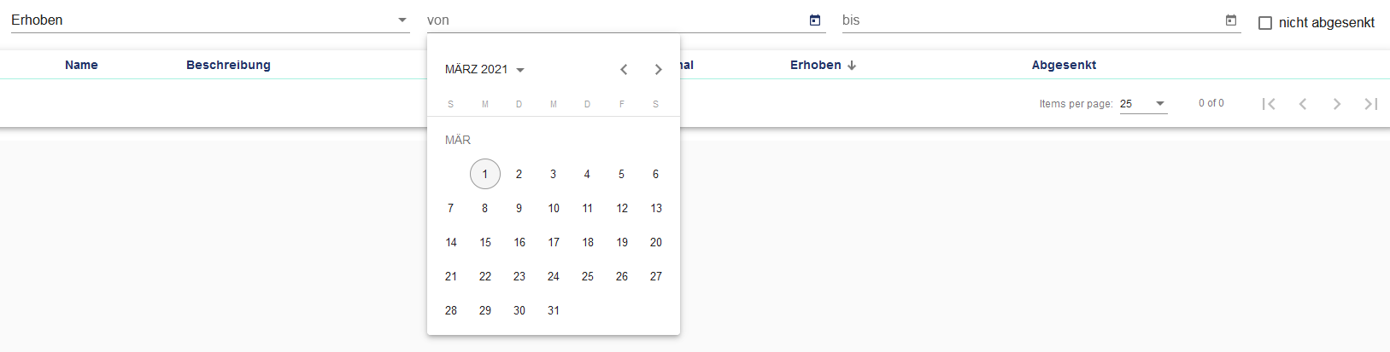The image size is (1390, 352).
Task: Jump to last page of table
Action: coord(1371,104)
